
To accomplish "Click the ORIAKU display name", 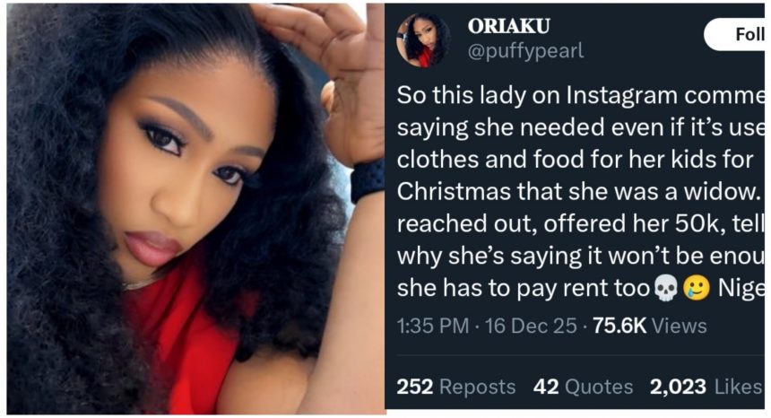I will click(510, 27).
